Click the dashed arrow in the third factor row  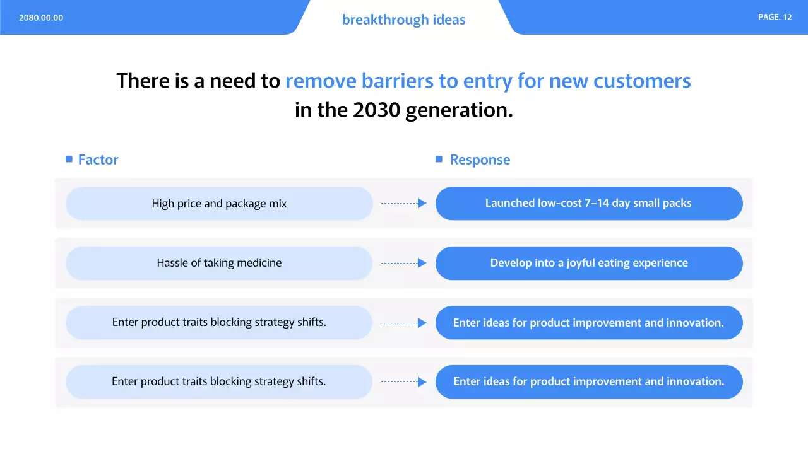pos(404,323)
